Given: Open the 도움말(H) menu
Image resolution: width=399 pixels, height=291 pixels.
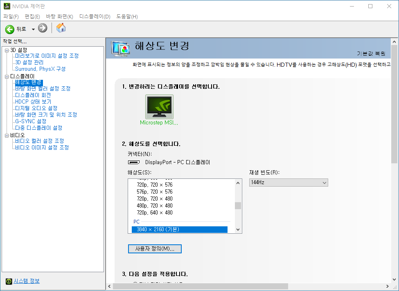Looking at the screenshot, I should tap(127, 16).
